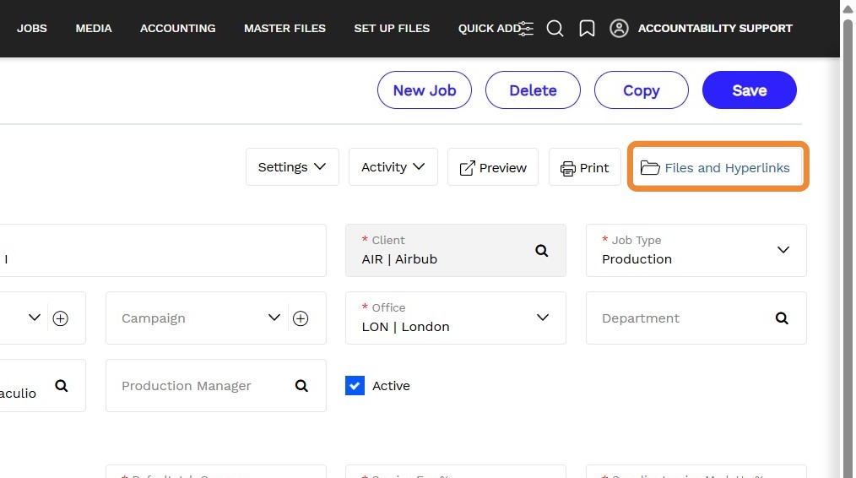The width and height of the screenshot is (856, 478).
Task: Open the Campaign dropdown chevron
Action: click(x=274, y=318)
